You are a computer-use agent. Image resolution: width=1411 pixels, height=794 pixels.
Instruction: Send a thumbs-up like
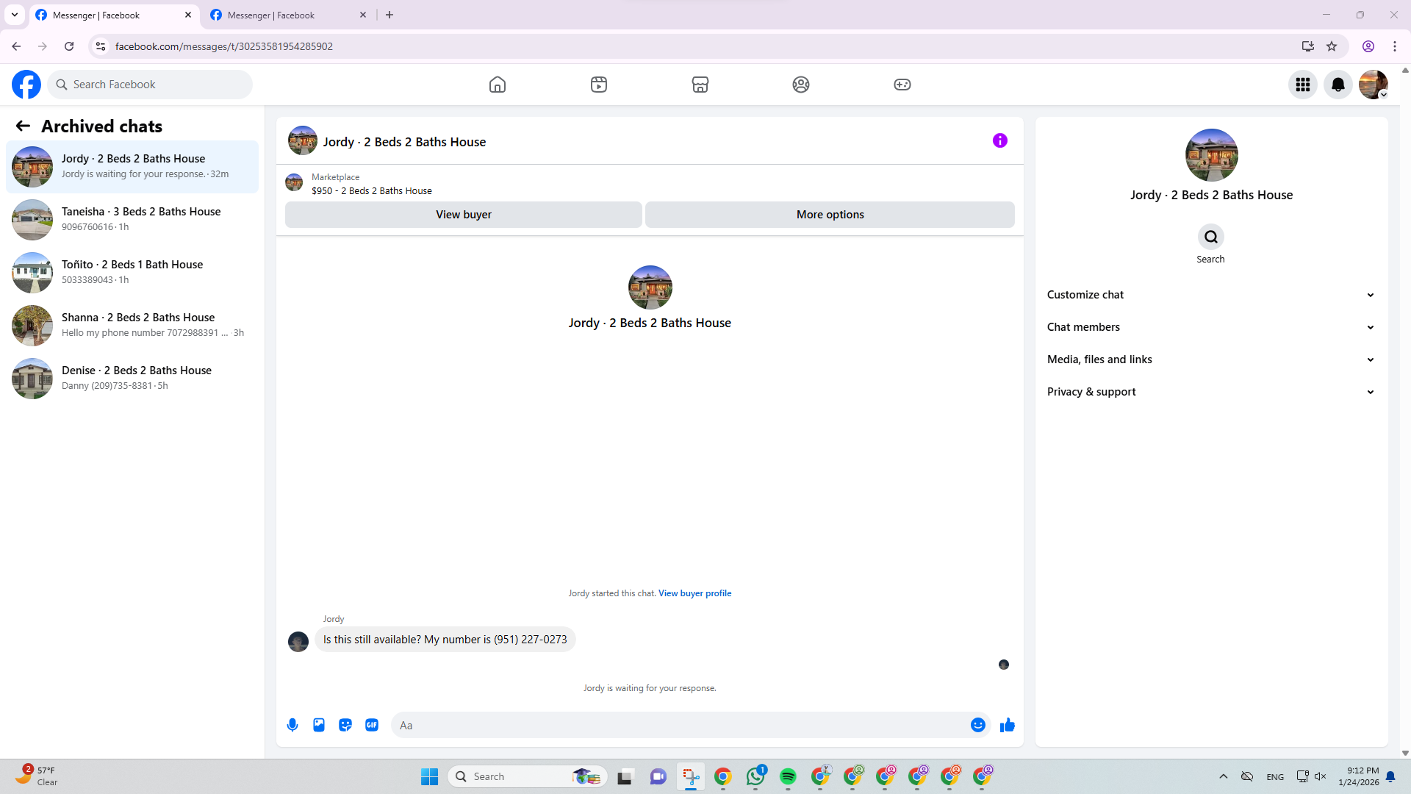pos(1008,725)
